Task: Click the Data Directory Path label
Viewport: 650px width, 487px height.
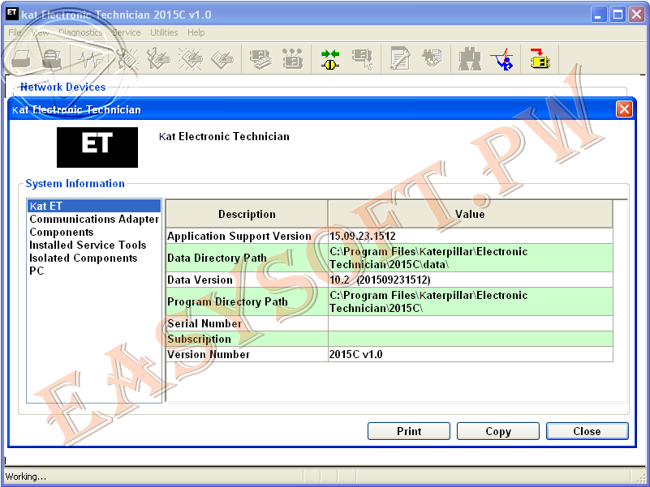Action: point(217,258)
